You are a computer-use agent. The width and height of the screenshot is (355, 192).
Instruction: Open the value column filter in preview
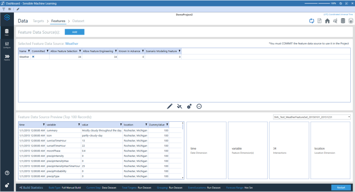click(121, 125)
